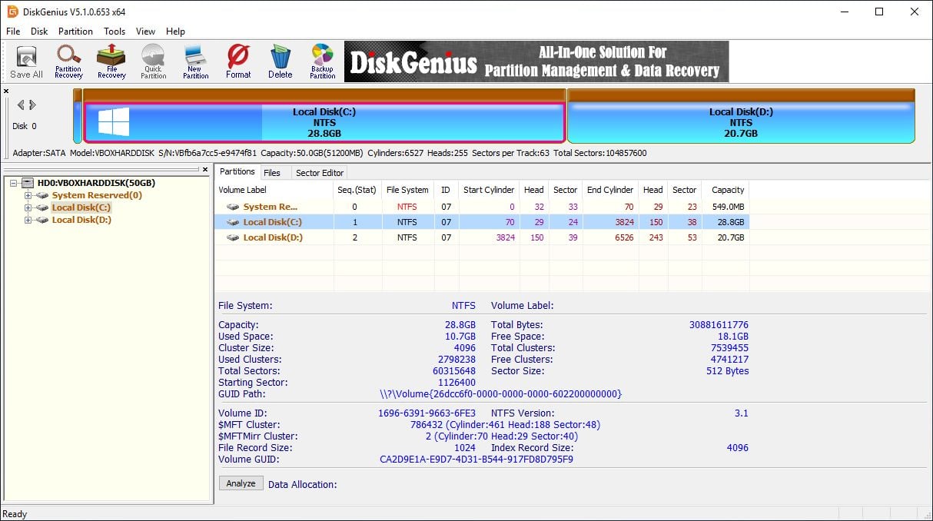The width and height of the screenshot is (933, 521).
Task: Switch to the Files tab
Action: click(x=274, y=172)
